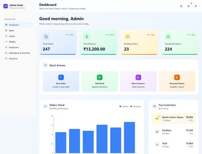The image size is (202, 154).
Task: Select Test1 customer name
Action: [x=164, y=143]
